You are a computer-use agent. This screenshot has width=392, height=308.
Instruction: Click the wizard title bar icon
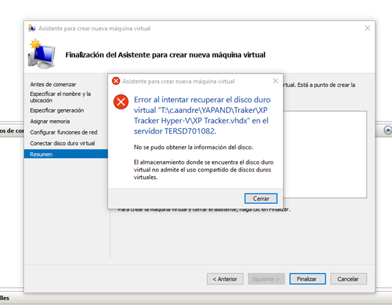(32, 28)
